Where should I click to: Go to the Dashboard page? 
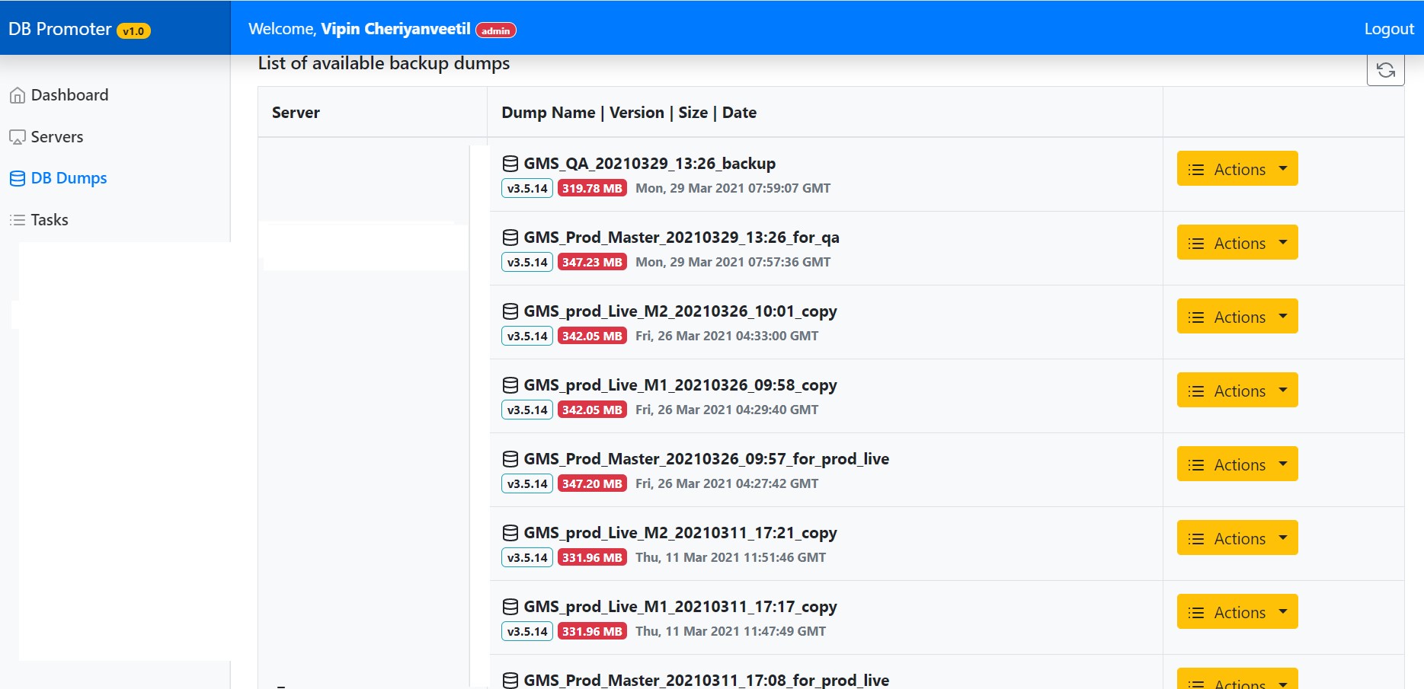point(69,95)
